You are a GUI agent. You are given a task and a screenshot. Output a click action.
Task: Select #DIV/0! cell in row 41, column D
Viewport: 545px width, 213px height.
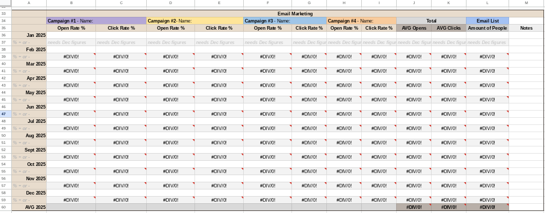171,71
